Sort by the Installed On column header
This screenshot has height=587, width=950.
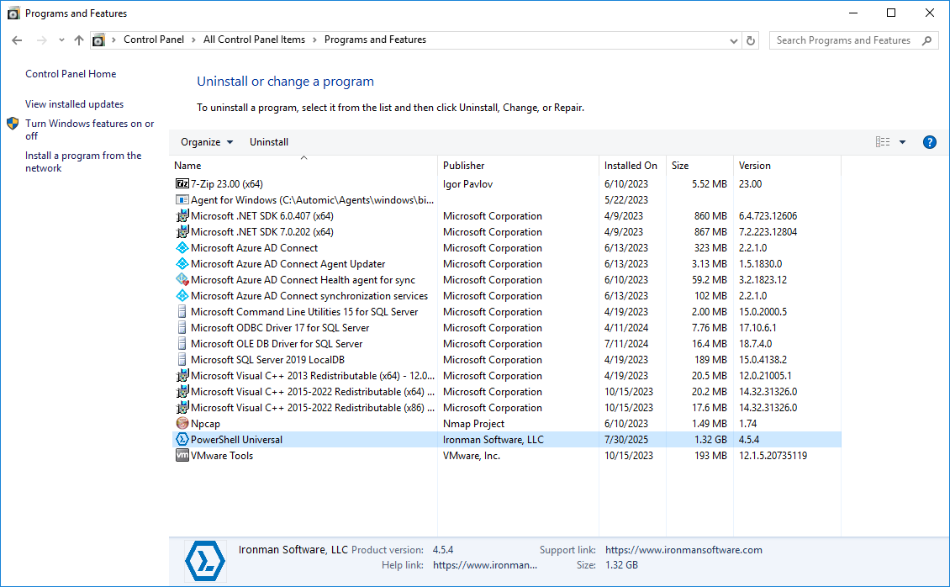coord(632,166)
